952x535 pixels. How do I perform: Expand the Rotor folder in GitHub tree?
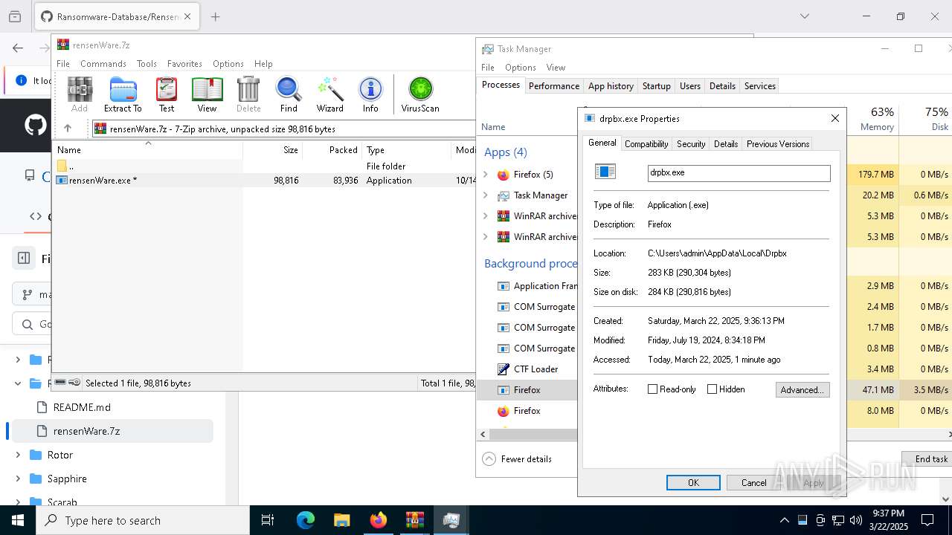18,455
